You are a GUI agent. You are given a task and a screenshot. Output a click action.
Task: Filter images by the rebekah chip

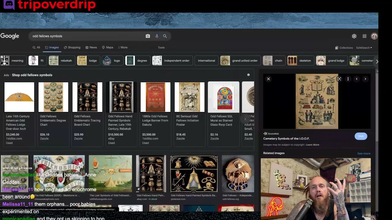tap(62, 61)
